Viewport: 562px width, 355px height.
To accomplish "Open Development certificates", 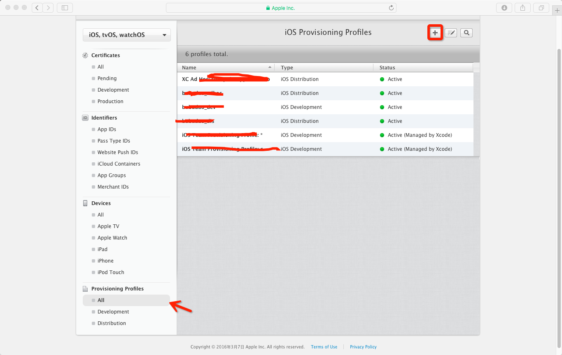I will coord(113,90).
